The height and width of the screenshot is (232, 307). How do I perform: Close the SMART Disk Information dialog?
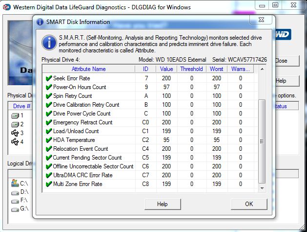click(x=261, y=20)
